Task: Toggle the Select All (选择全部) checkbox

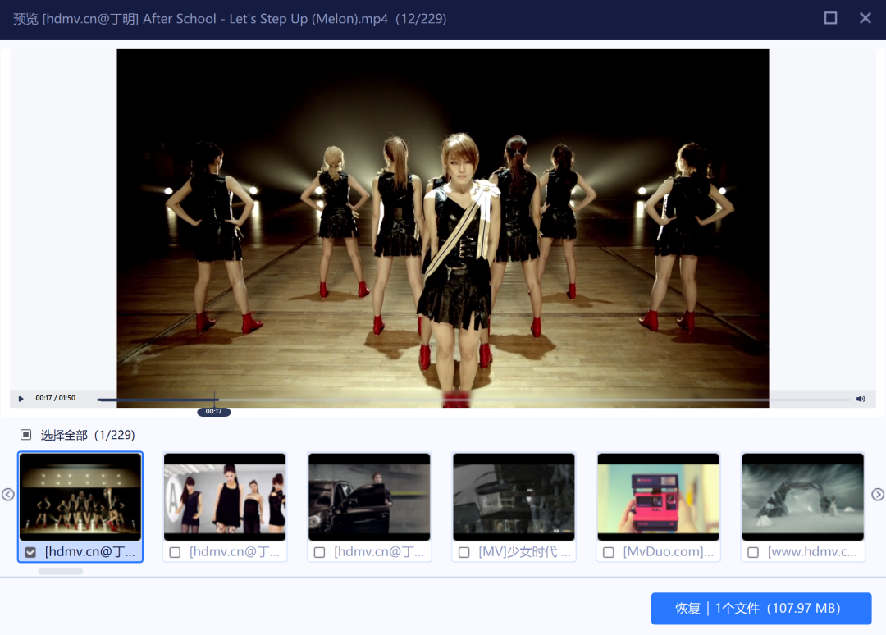Action: pyautogui.click(x=26, y=435)
